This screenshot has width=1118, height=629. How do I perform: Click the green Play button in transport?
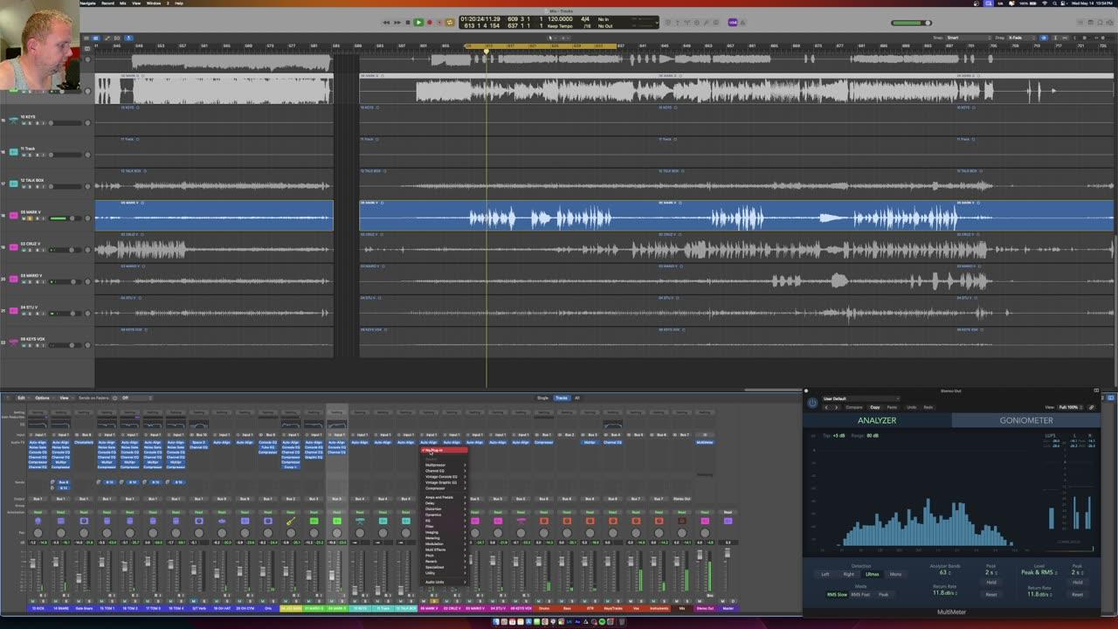pyautogui.click(x=418, y=23)
